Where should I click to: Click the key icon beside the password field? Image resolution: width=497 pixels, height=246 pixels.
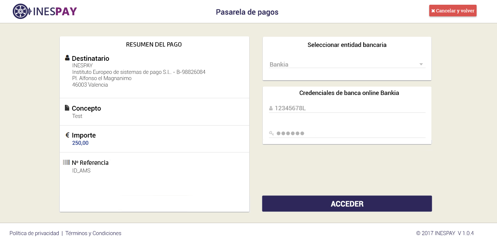point(271,133)
